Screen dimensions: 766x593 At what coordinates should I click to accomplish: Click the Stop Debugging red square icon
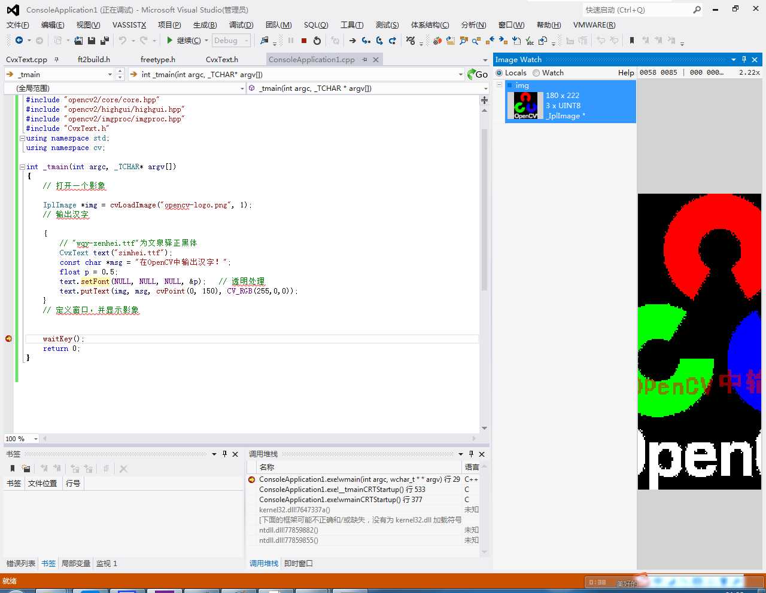[x=304, y=41]
